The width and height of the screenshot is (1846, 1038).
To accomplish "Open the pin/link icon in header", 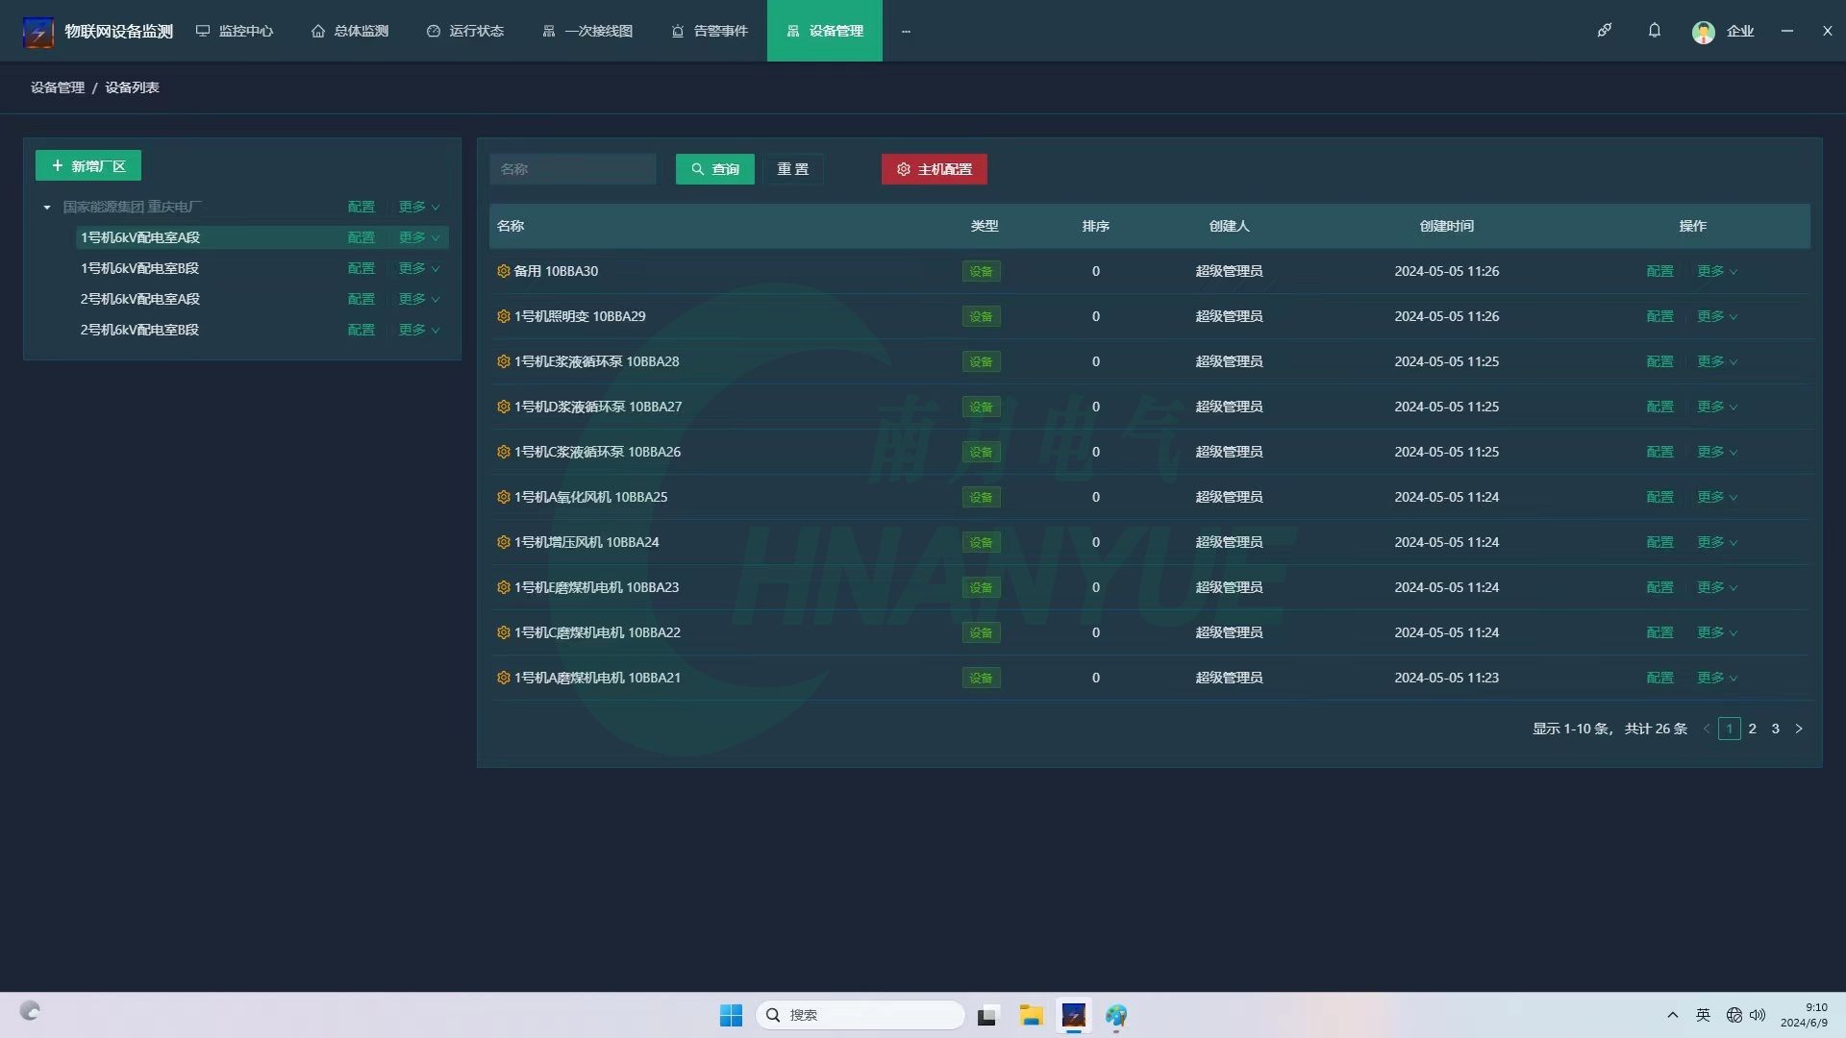I will tap(1605, 31).
